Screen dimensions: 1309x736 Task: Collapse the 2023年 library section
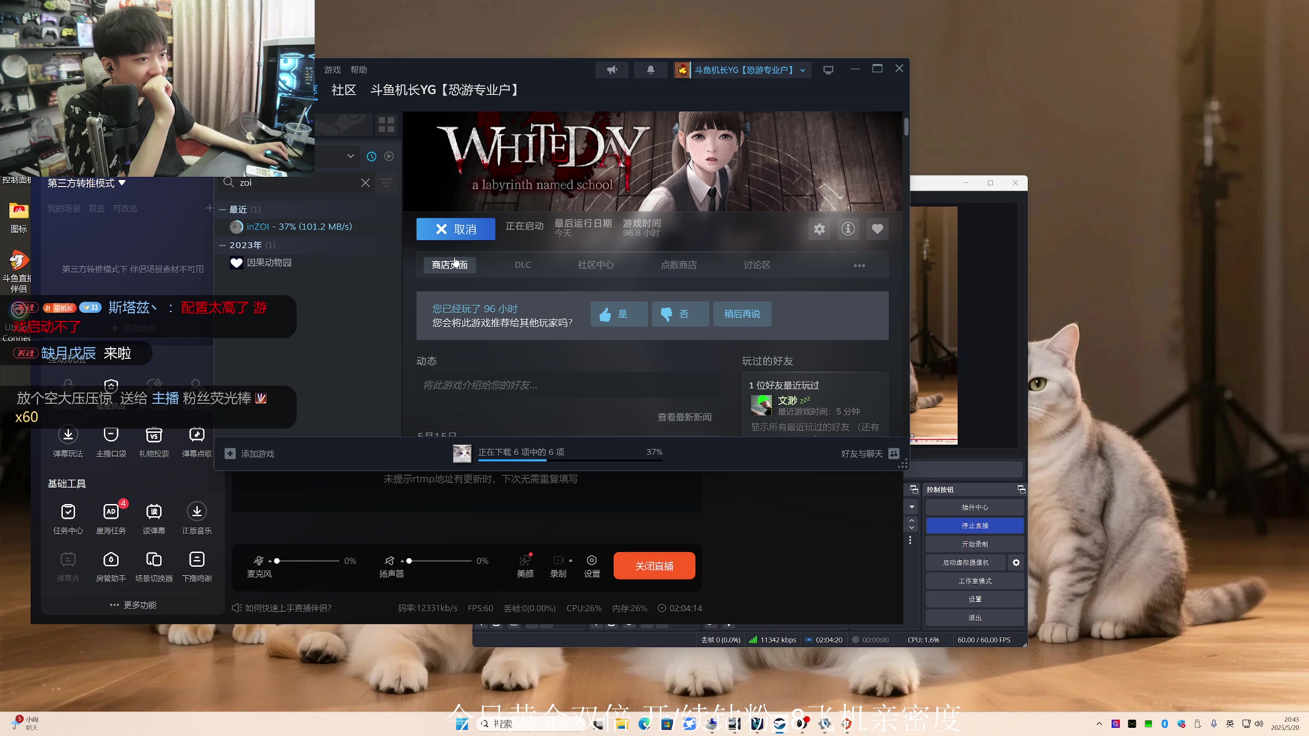click(x=223, y=245)
